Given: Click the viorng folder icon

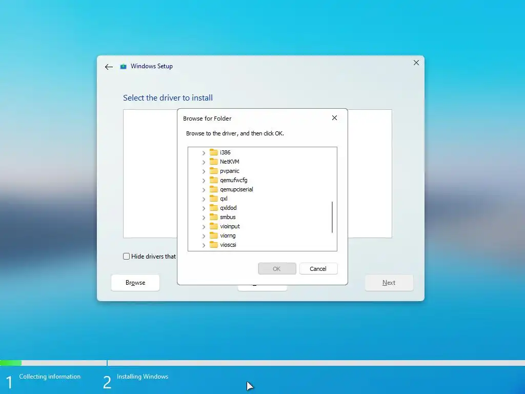Looking at the screenshot, I should tap(214, 235).
